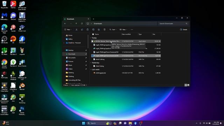The height and width of the screenshot is (126, 224).
Task: Toggle the select-all checkbox beside Name header
Action: (x=93, y=34)
